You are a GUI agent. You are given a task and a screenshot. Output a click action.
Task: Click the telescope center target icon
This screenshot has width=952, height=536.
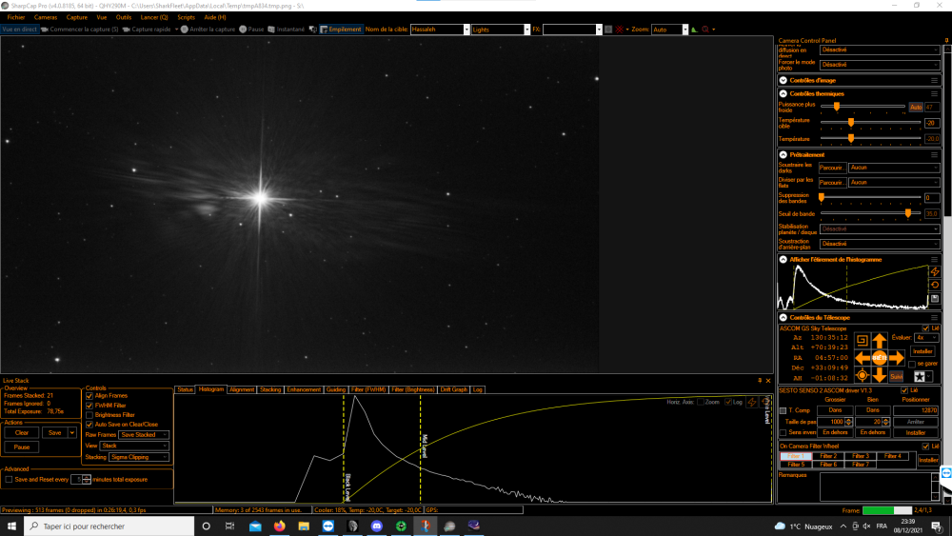862,376
